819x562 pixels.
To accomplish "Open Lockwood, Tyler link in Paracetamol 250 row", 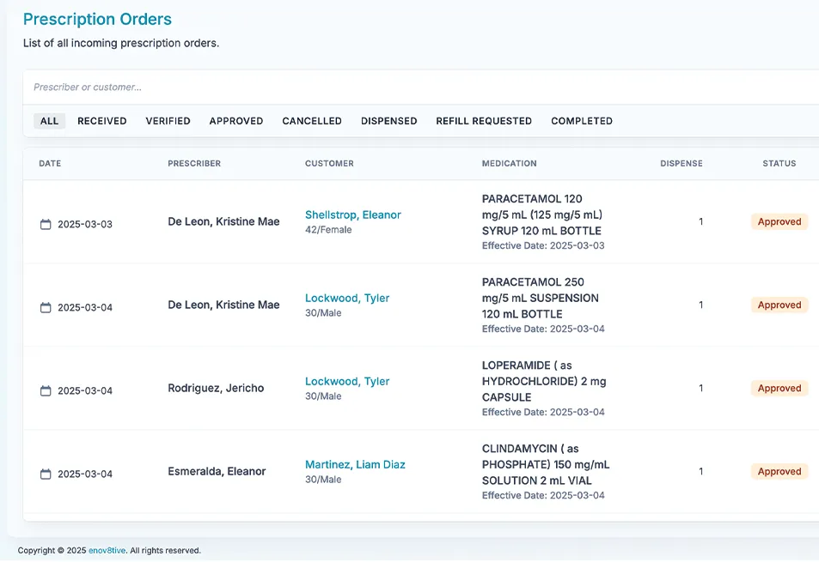I will (x=347, y=299).
